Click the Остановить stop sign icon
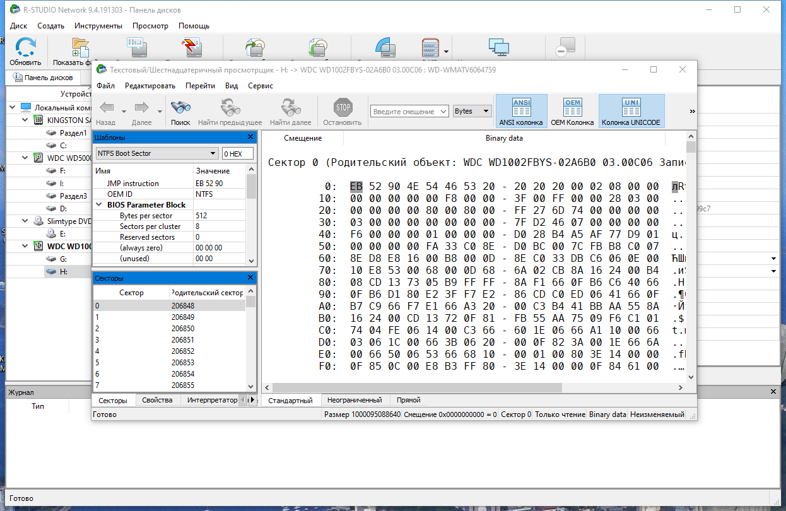 [343, 107]
